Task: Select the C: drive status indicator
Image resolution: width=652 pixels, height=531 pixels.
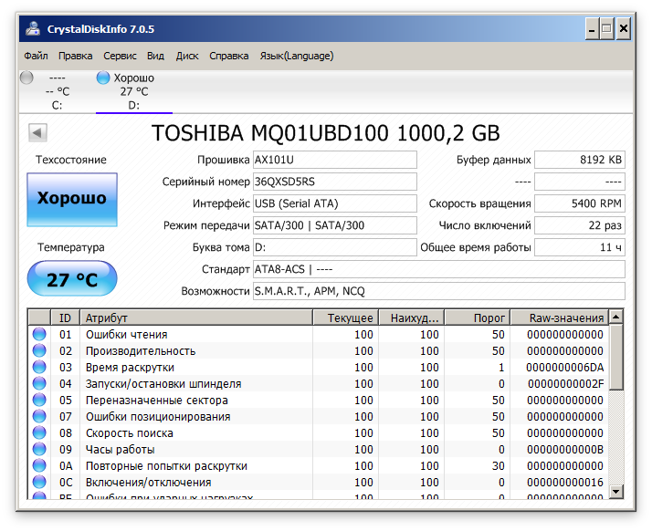Action: tap(26, 78)
